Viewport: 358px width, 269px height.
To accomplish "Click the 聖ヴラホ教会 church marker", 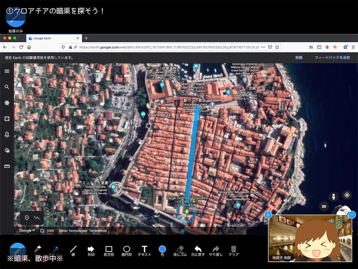I will click(212, 105).
